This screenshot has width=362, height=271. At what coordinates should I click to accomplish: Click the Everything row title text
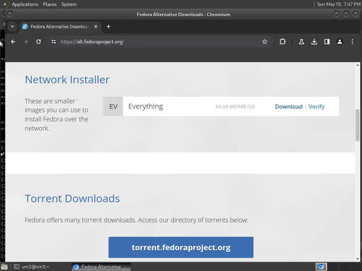coord(145,107)
